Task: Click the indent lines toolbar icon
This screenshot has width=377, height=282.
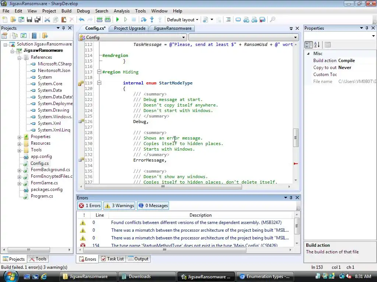Action: tap(228, 20)
